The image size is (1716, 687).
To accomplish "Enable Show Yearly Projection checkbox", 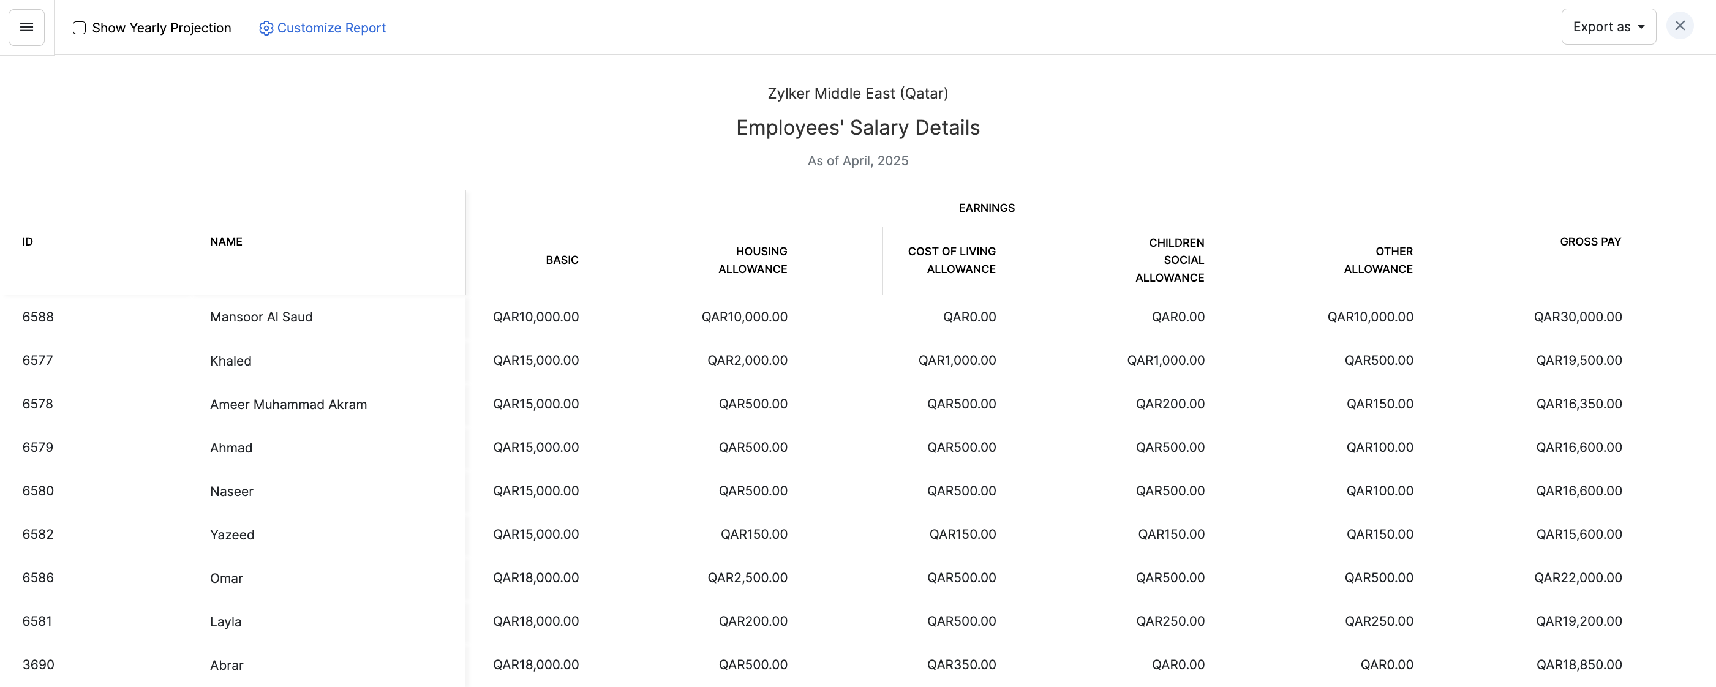I will coord(79,28).
